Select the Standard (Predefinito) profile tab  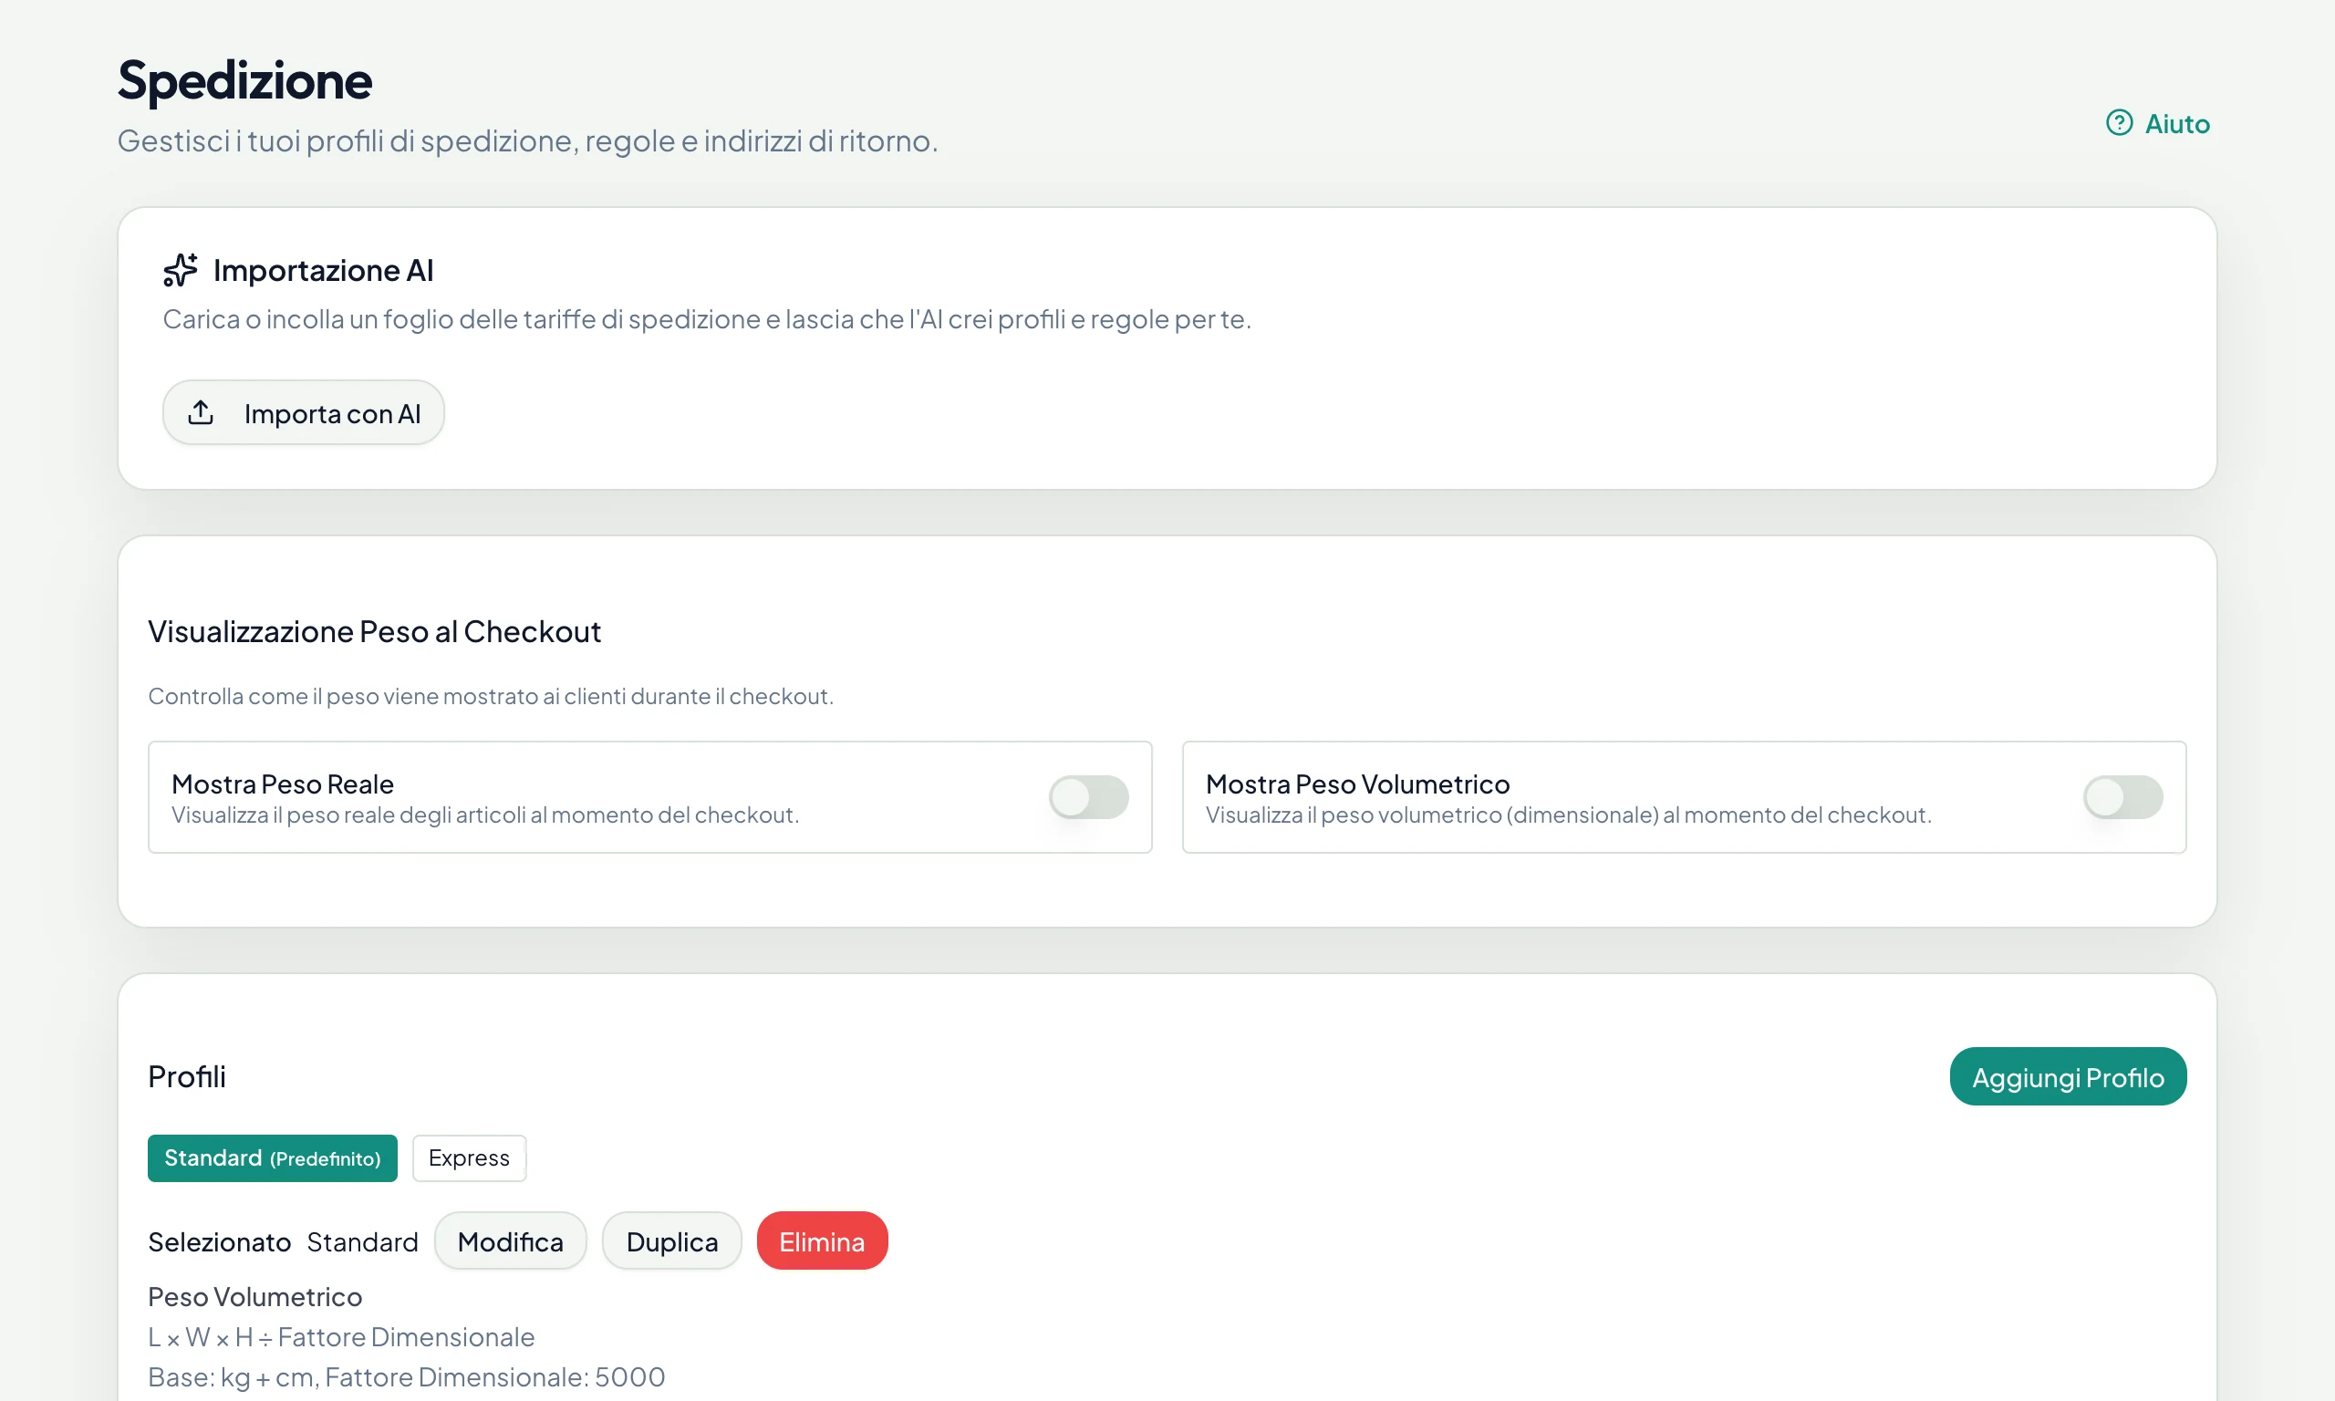273,1157
